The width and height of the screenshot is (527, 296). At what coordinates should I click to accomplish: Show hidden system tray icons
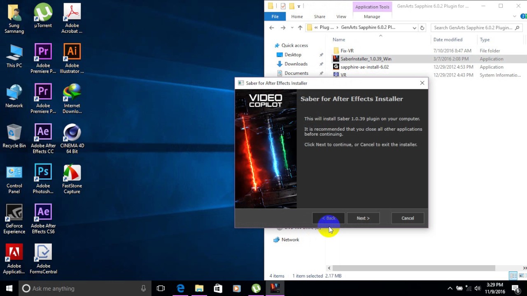pos(450,288)
